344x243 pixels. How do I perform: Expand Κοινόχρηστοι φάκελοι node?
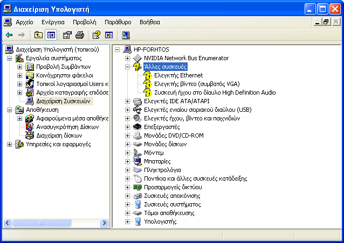click(x=19, y=75)
